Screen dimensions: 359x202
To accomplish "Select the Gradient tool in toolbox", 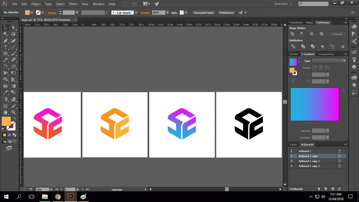I will (13, 86).
